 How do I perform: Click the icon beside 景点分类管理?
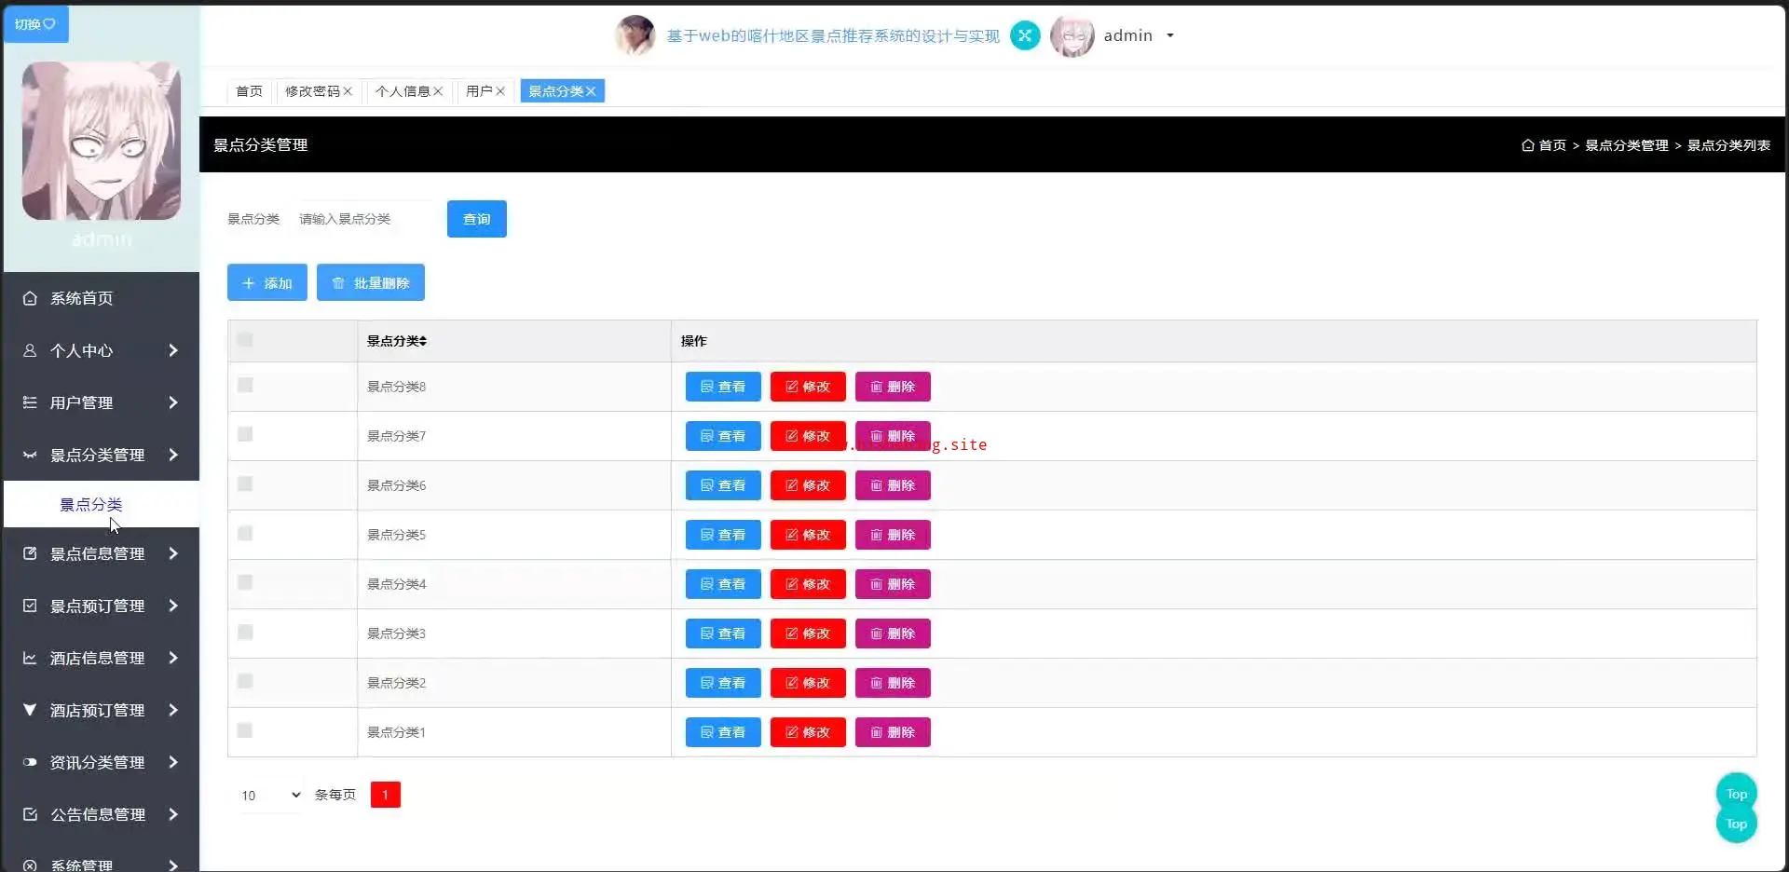point(30,455)
